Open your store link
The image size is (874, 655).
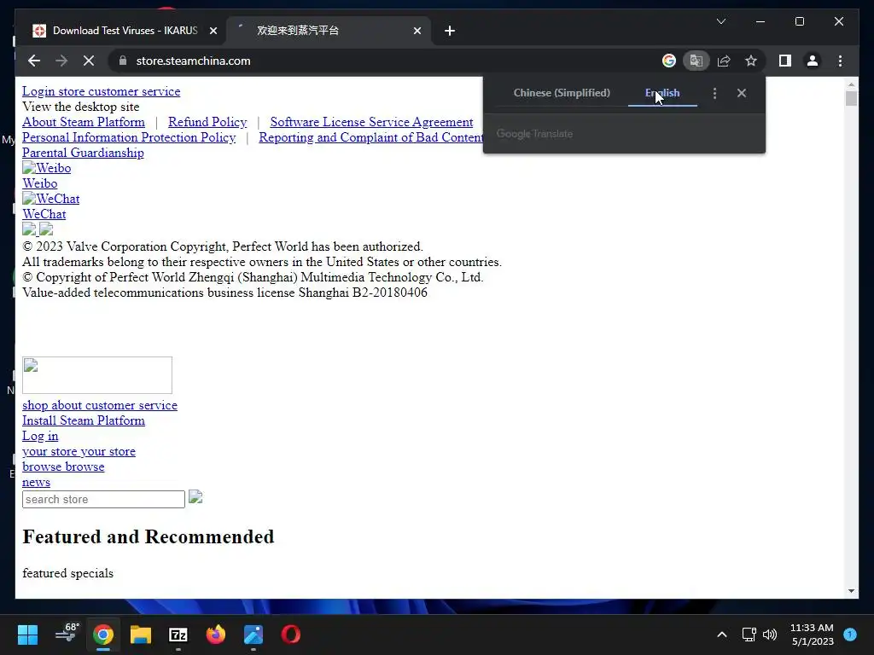click(79, 452)
